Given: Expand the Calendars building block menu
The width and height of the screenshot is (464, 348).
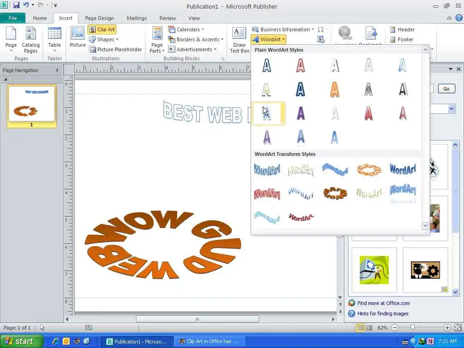Looking at the screenshot, I should pos(186,29).
